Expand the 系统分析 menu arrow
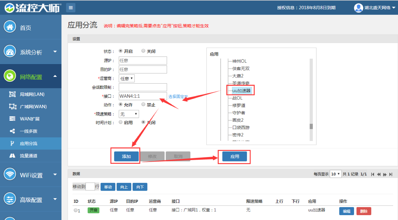This screenshot has width=398, height=220. click(55, 52)
